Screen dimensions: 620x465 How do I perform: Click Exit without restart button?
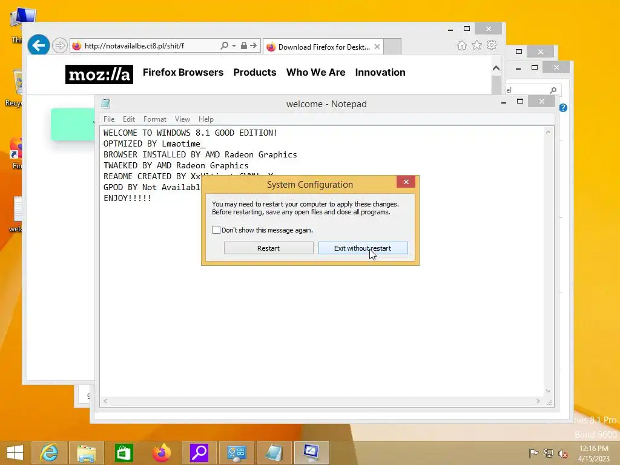click(363, 248)
